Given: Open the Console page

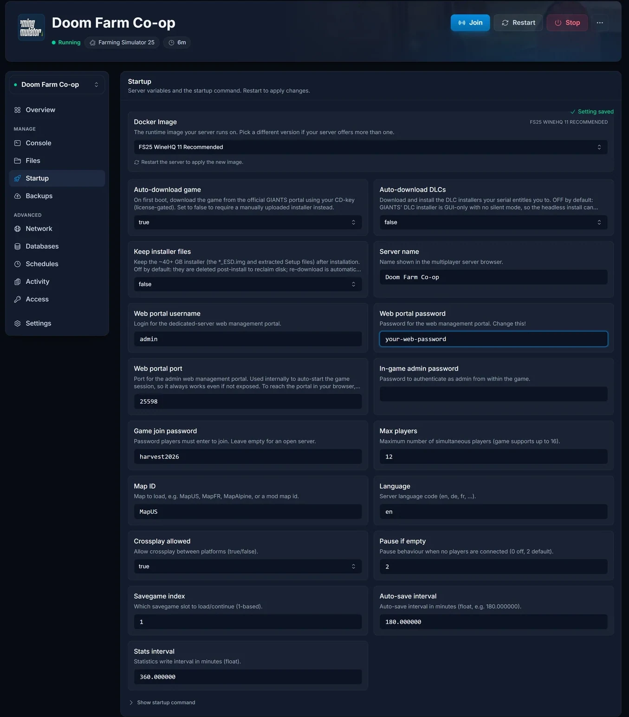Looking at the screenshot, I should click(57, 143).
